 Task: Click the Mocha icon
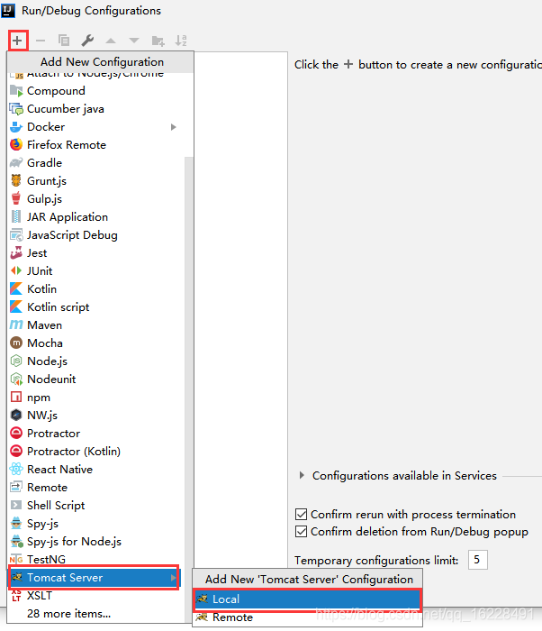16,343
